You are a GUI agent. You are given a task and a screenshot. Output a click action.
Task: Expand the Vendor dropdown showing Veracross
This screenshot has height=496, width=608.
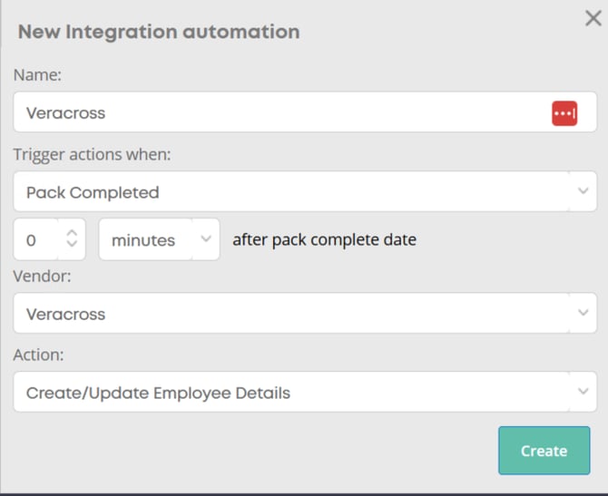[x=290, y=314]
